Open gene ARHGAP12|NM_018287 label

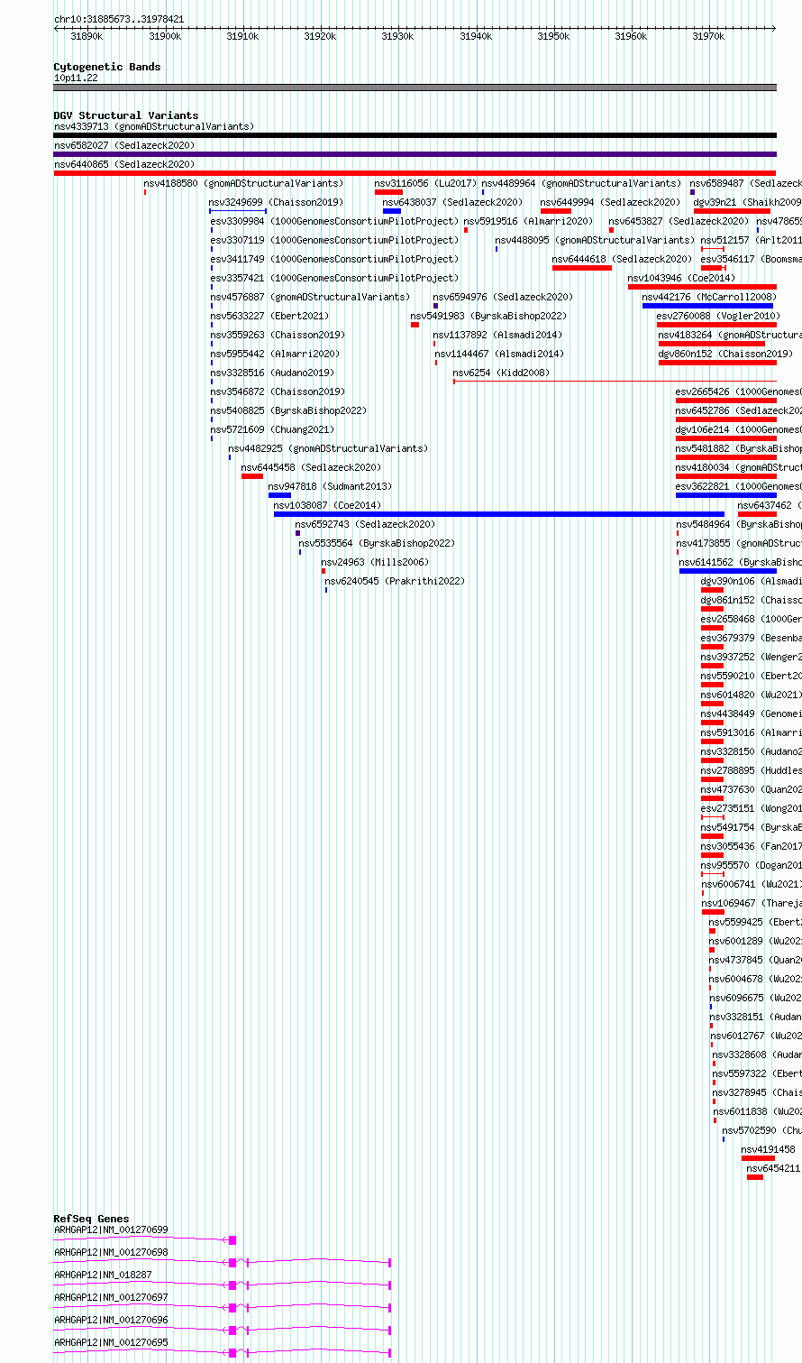click(103, 1275)
